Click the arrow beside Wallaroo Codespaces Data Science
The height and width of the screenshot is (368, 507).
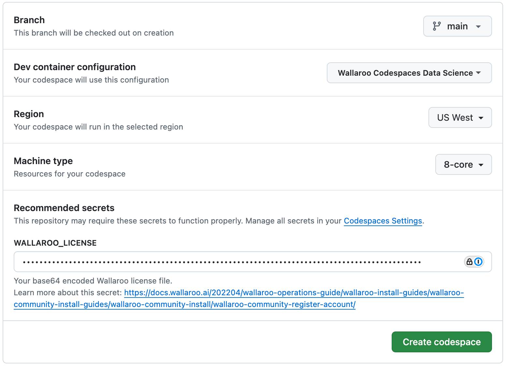point(478,73)
